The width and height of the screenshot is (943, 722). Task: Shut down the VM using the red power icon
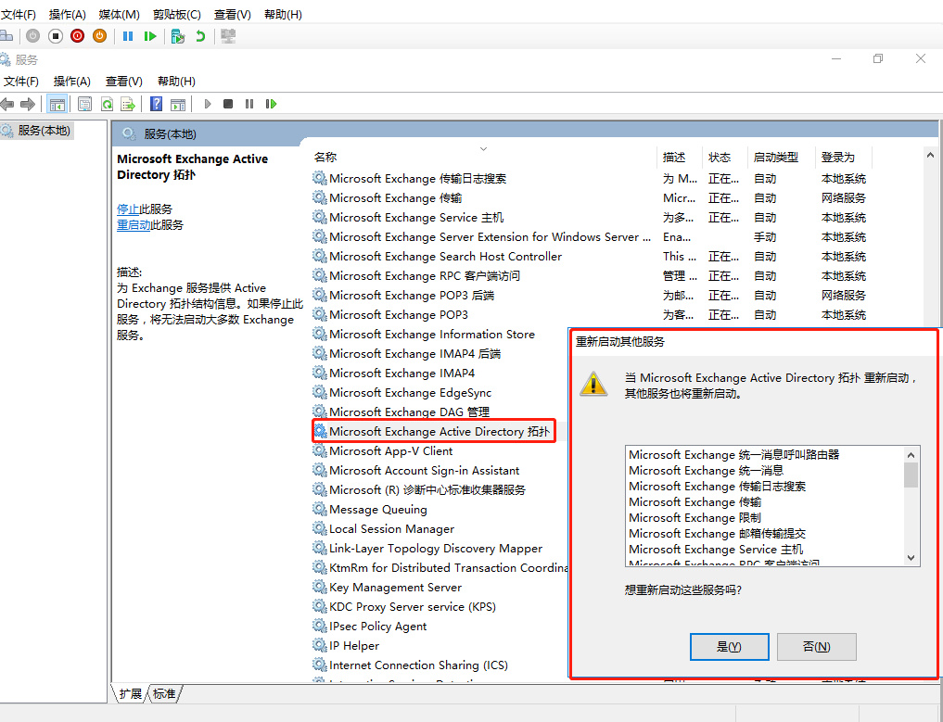78,36
